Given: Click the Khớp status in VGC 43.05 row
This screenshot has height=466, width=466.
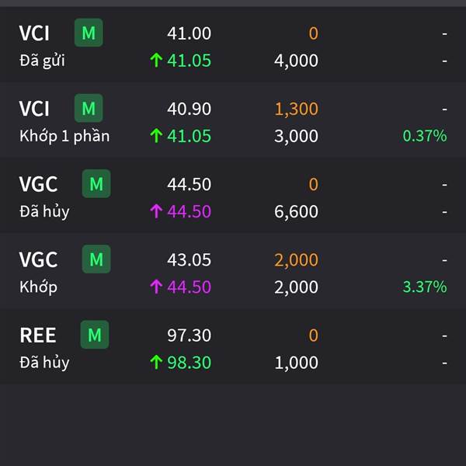Looking at the screenshot, I should (38, 287).
